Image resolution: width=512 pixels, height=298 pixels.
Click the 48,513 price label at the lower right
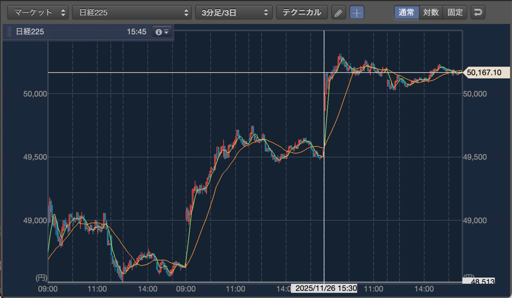pyautogui.click(x=479, y=282)
